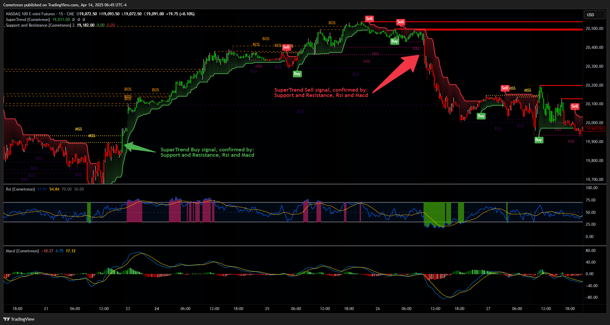Open the USD currency selector
Image resolution: width=610 pixels, height=325 pixels.
[595, 15]
